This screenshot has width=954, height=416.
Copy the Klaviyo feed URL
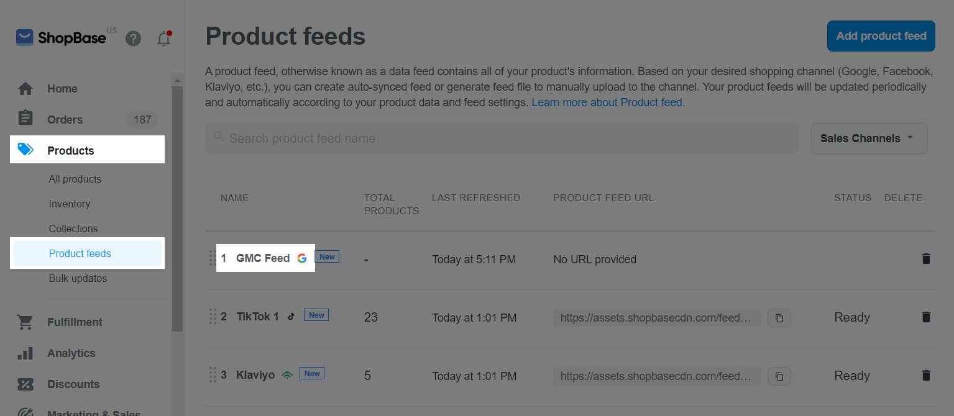click(779, 376)
